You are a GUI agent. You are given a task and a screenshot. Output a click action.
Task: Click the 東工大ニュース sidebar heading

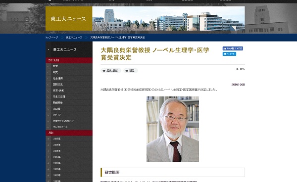pyautogui.click(x=65, y=49)
